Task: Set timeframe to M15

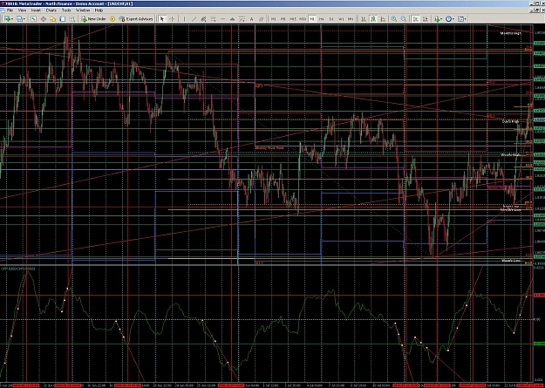Action: (293, 19)
